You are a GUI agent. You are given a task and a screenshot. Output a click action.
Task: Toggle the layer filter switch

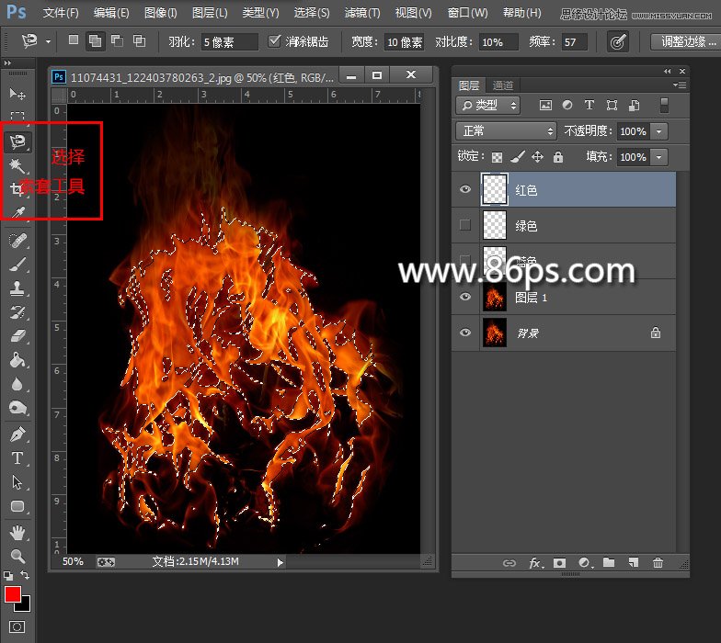(x=664, y=105)
